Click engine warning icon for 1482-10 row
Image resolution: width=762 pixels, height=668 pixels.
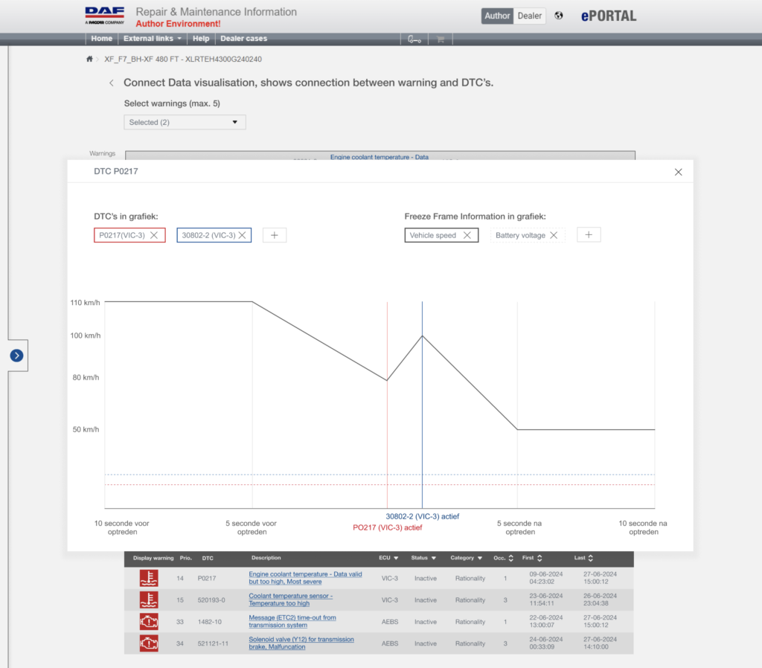pos(149,621)
